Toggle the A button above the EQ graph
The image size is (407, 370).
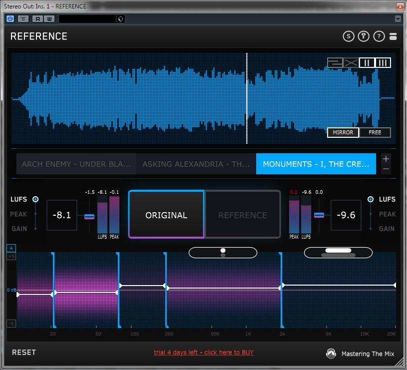coord(11,248)
